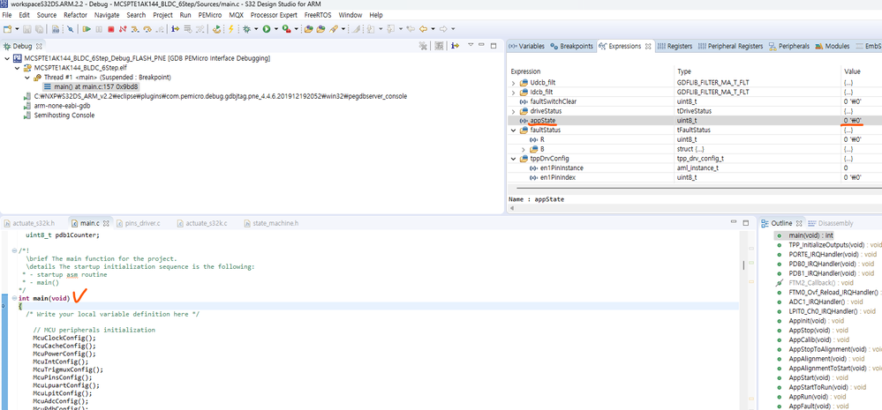Screen dimensions: 882x410
Task: Collapse the tppDrvConfig expression
Action: tap(513, 159)
